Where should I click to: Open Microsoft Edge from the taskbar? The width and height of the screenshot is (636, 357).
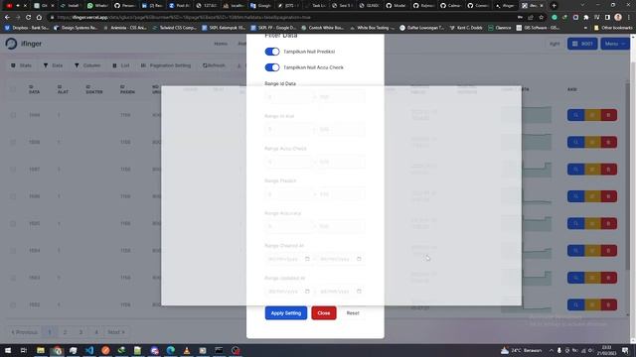coord(170,350)
